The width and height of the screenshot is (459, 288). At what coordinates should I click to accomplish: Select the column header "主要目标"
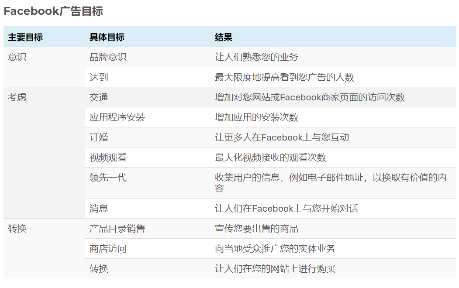pyautogui.click(x=25, y=37)
